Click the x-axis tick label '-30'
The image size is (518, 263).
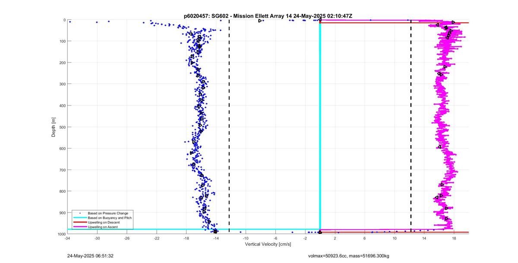[97, 238]
